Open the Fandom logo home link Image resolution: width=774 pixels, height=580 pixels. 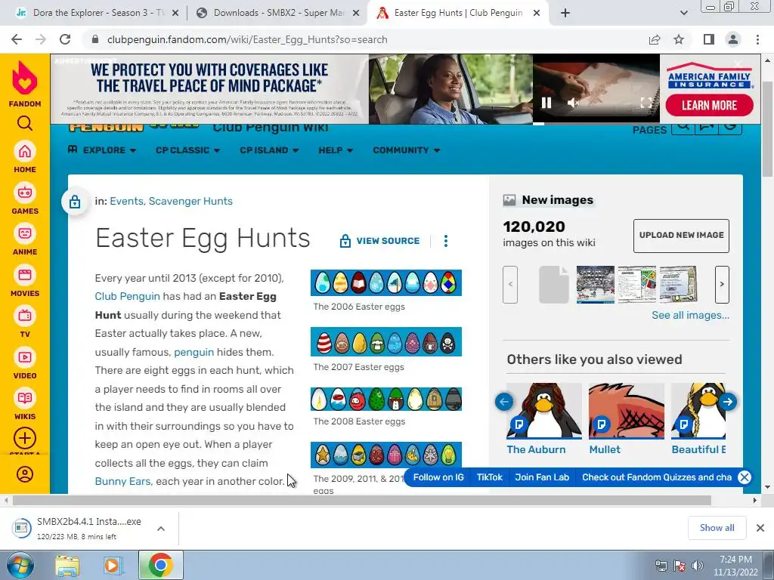[25, 84]
